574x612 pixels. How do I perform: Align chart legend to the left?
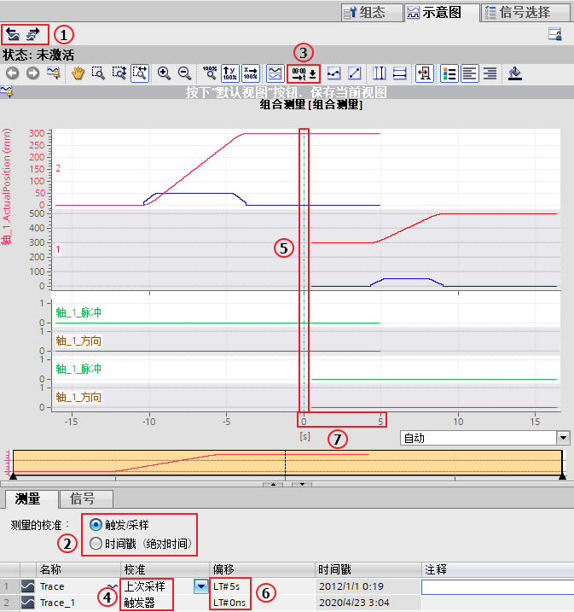tap(469, 73)
